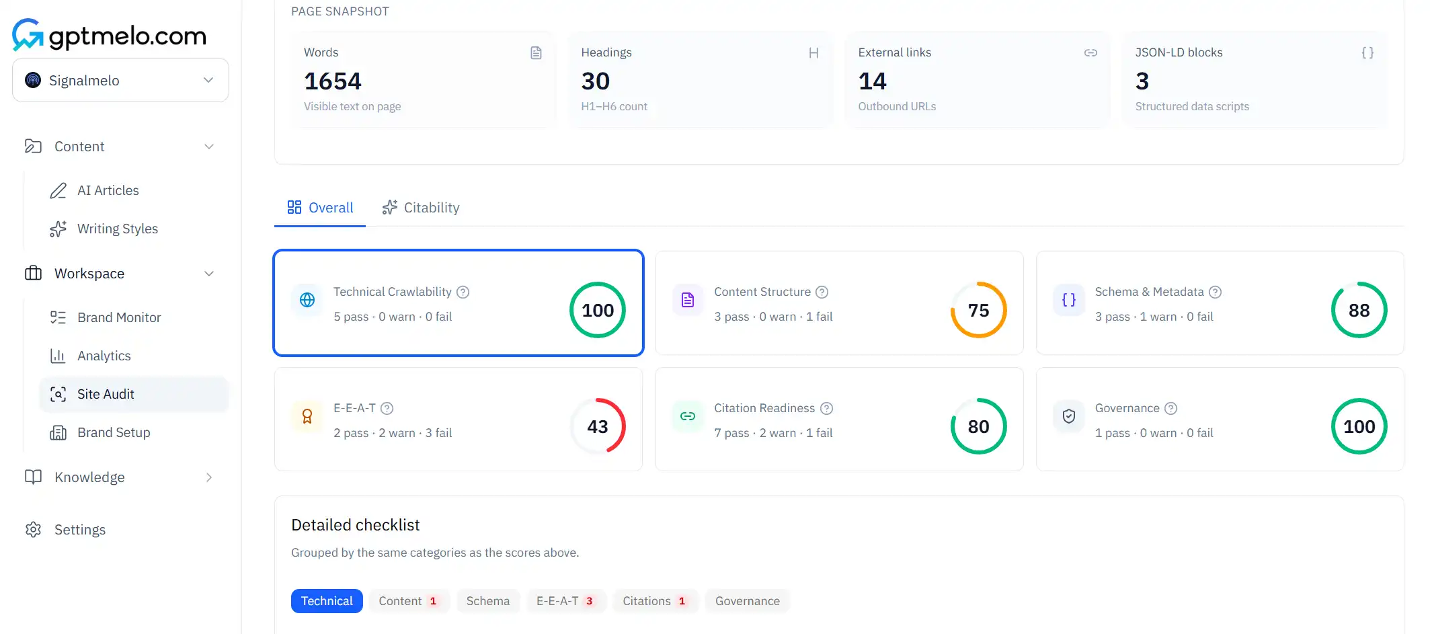Select the E-E-A-T checklist filter
The width and height of the screenshot is (1430, 634).
click(x=566, y=601)
